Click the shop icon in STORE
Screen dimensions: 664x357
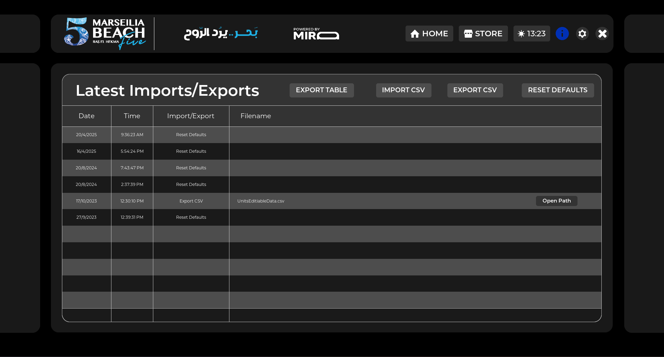point(468,34)
